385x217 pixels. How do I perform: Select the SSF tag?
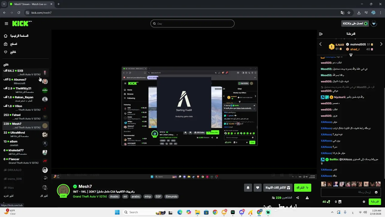point(158,197)
